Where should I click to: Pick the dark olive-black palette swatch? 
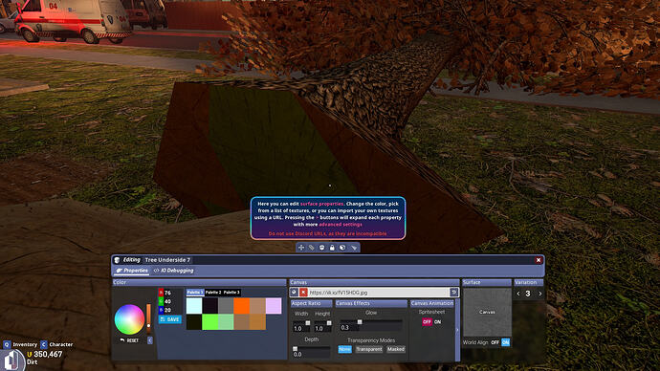(x=194, y=322)
